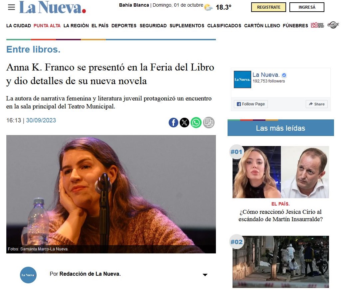Go to the DEPORTES section

pos(124,26)
